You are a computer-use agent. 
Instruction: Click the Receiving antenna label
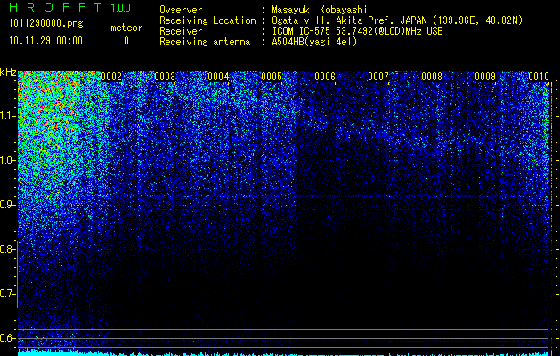(x=205, y=42)
